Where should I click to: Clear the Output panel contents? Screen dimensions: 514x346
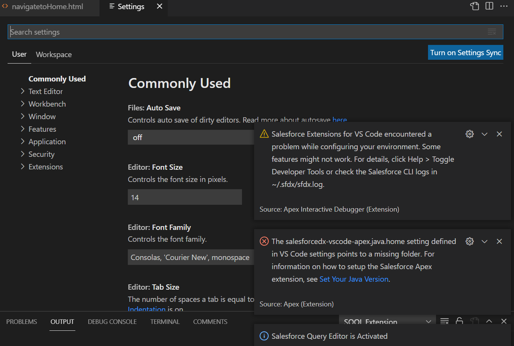444,321
